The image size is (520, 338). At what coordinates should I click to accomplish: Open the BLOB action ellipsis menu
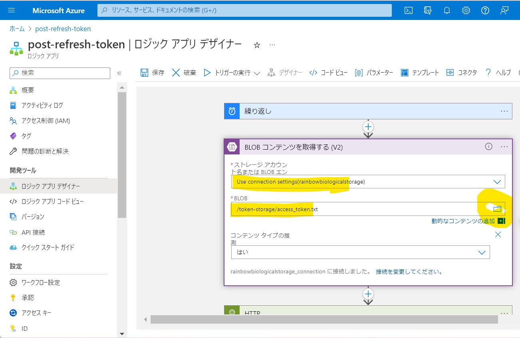(x=504, y=146)
